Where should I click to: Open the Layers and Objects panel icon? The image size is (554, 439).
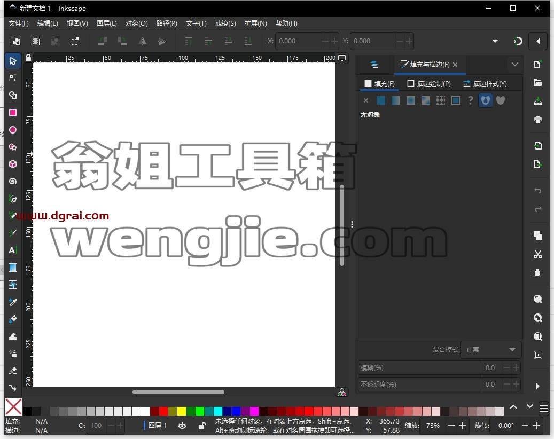pos(374,65)
